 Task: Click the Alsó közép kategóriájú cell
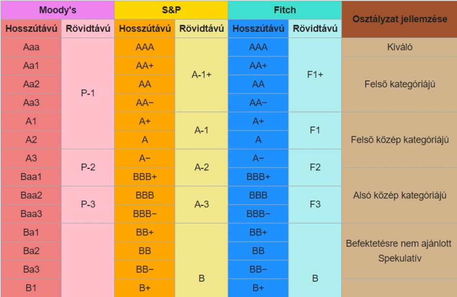(x=399, y=195)
